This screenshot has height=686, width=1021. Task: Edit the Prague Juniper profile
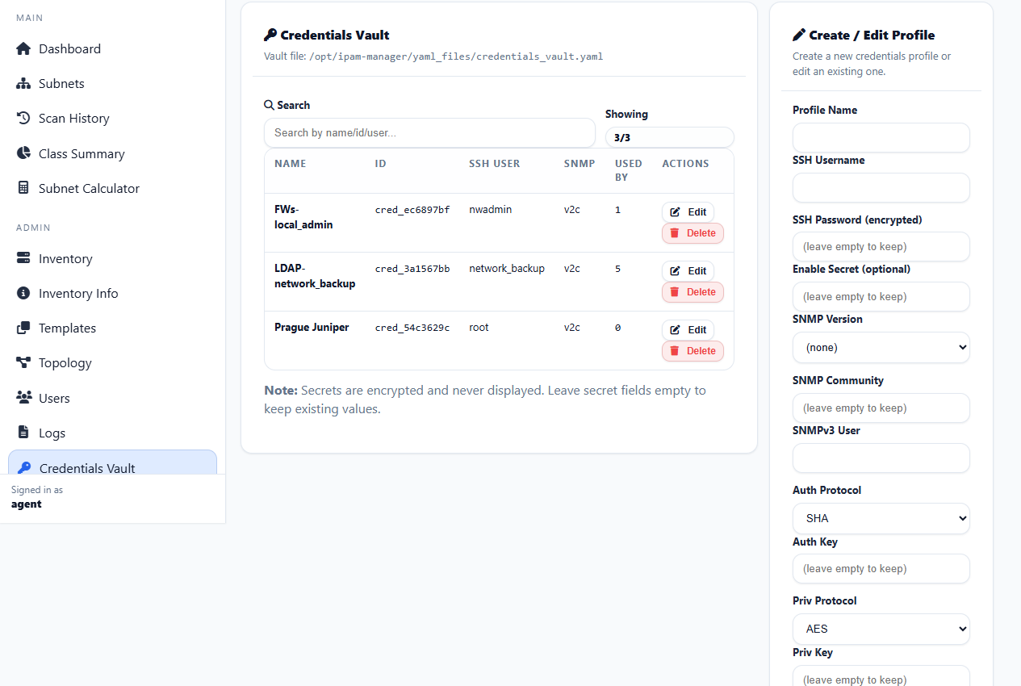688,330
